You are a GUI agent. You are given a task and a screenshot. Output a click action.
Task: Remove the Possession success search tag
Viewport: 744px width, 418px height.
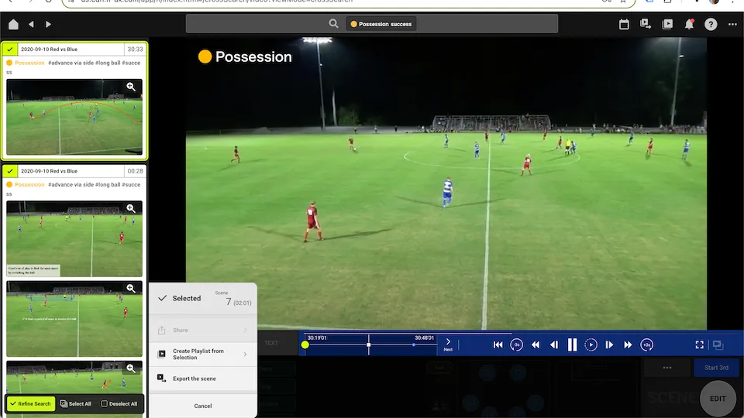coord(381,24)
